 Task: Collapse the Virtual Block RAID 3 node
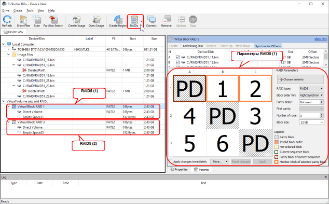point(9,122)
